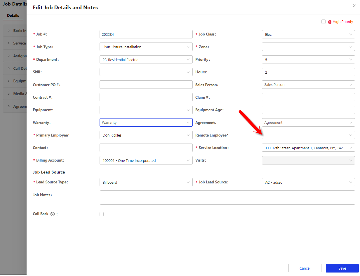
Task: Click the Save button
Action: 342,268
